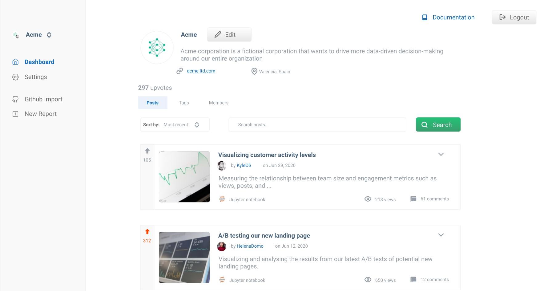The width and height of the screenshot is (556, 291).
Task: Switch to the Members tab
Action: pos(219,103)
